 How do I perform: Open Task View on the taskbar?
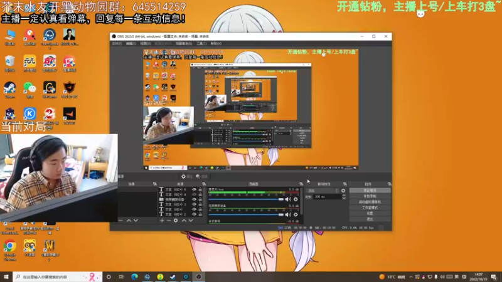[x=121, y=276]
